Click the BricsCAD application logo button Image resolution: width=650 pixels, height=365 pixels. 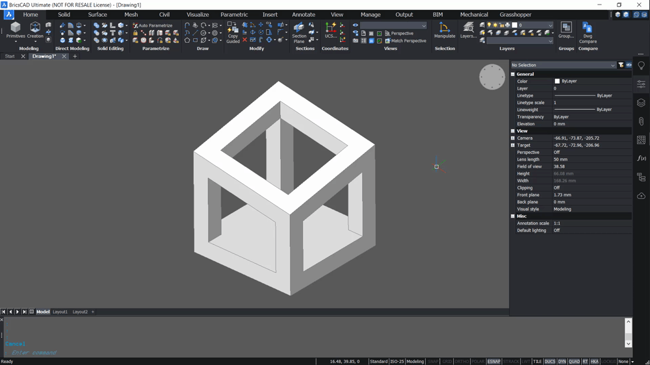click(8, 14)
